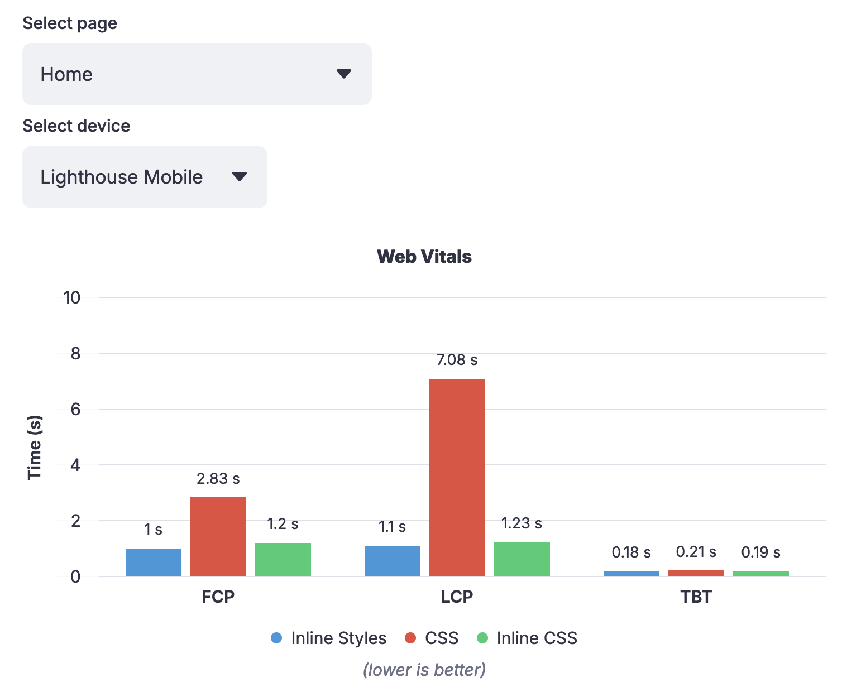Click the '7.08 s' value label
The width and height of the screenshot is (842, 692).
point(457,360)
